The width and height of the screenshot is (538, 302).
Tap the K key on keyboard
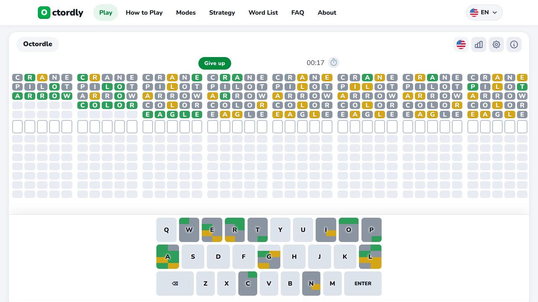point(345,257)
